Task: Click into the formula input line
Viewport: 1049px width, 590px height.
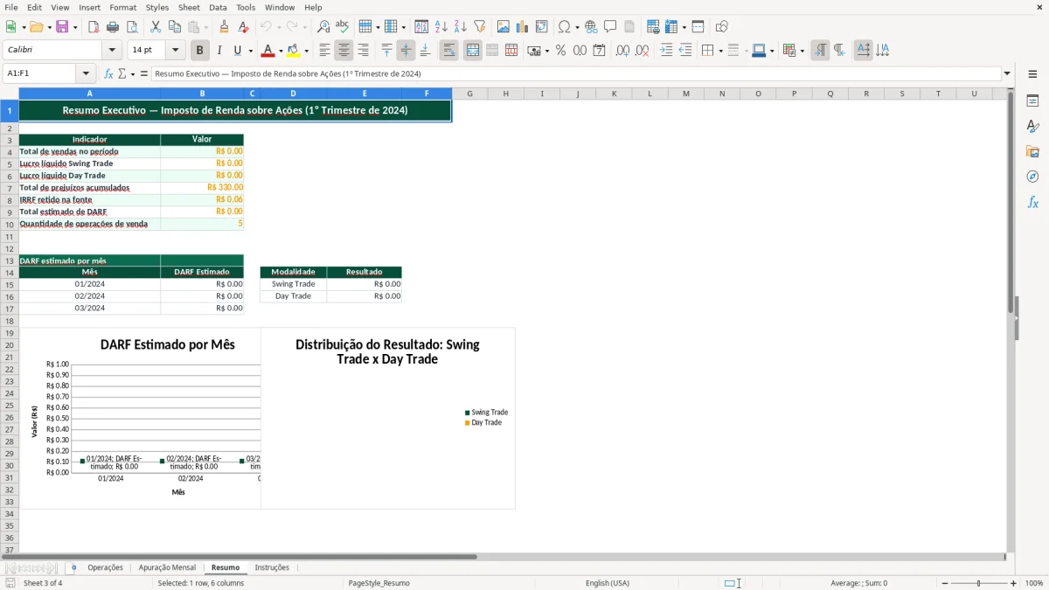Action: pos(576,74)
